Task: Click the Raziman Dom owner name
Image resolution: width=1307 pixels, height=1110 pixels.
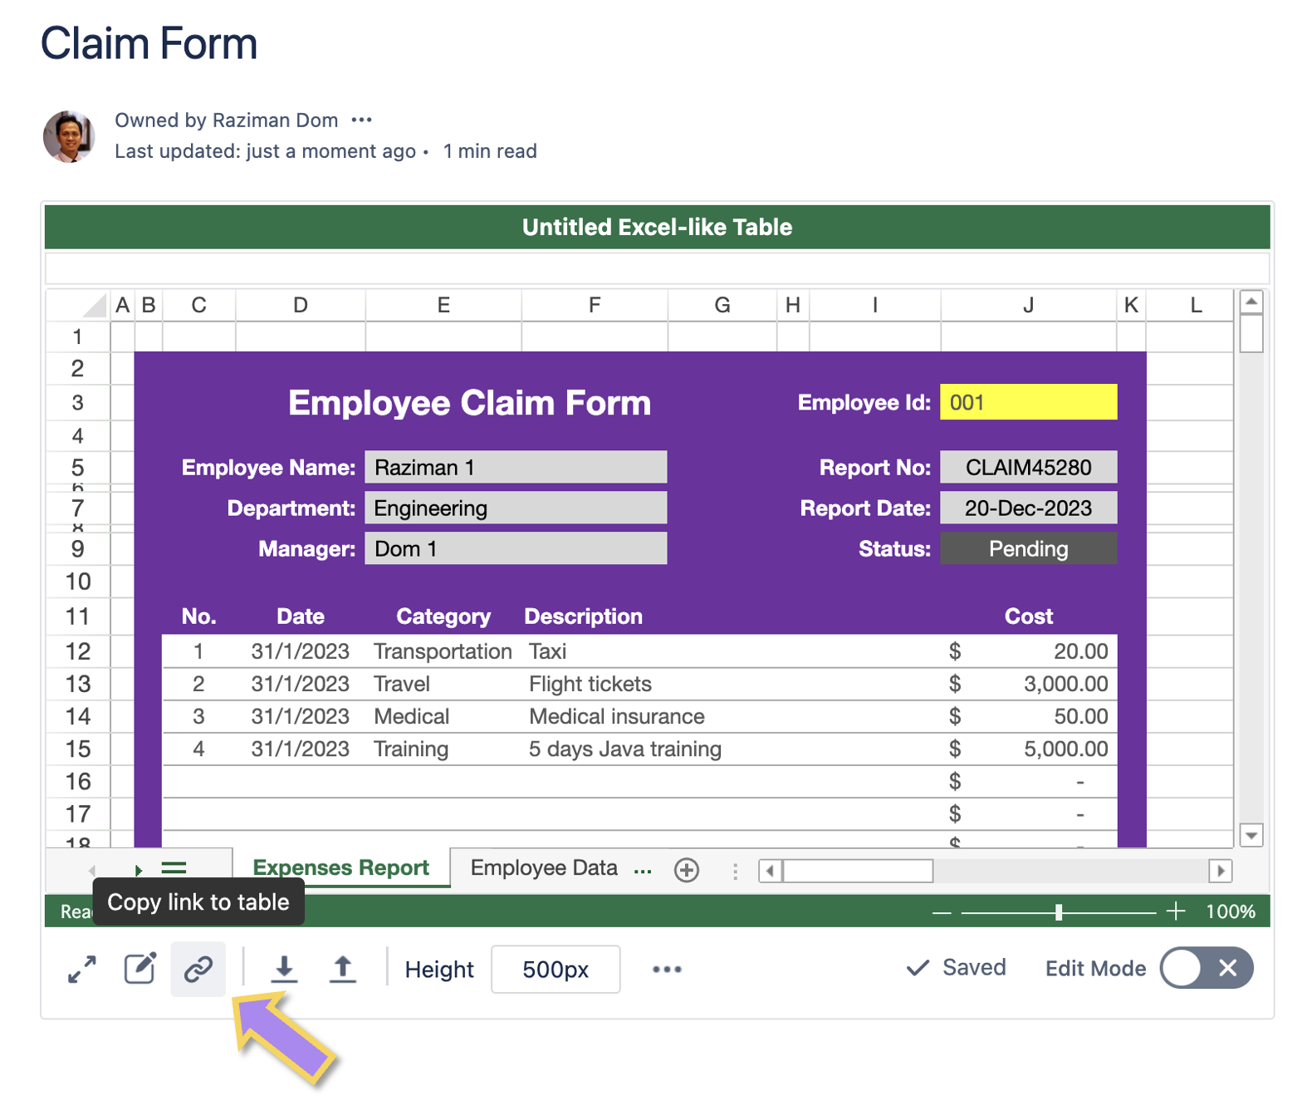Action: coord(275,120)
